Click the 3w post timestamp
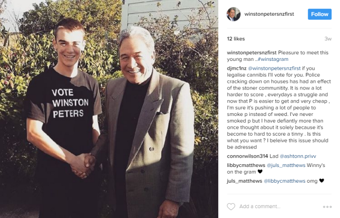 tap(328, 39)
